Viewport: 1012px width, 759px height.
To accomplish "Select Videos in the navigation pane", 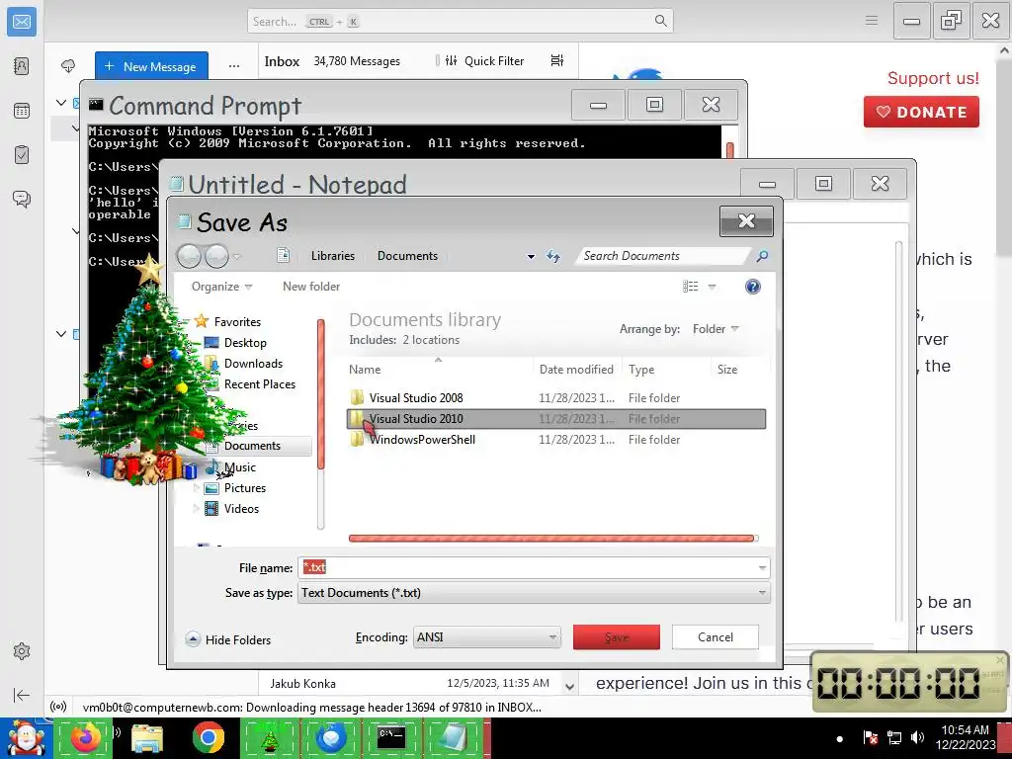I will click(x=241, y=509).
